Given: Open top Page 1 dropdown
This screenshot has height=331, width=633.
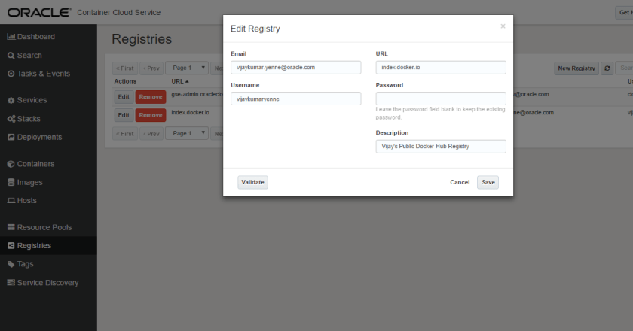Looking at the screenshot, I should point(187,68).
